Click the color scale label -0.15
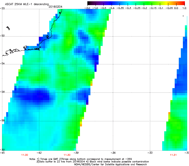The height and width of the screenshot is (166, 189). 153,8
